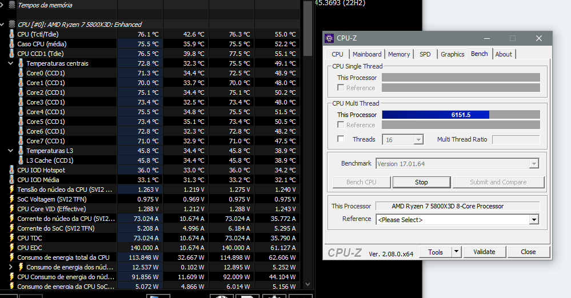Click the lightning icon for CPU Core VID (Effective)
The image size is (571, 298).
click(x=11, y=209)
